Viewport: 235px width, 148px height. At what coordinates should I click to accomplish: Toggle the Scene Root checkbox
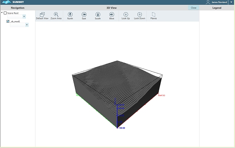pyautogui.click(x=5, y=13)
